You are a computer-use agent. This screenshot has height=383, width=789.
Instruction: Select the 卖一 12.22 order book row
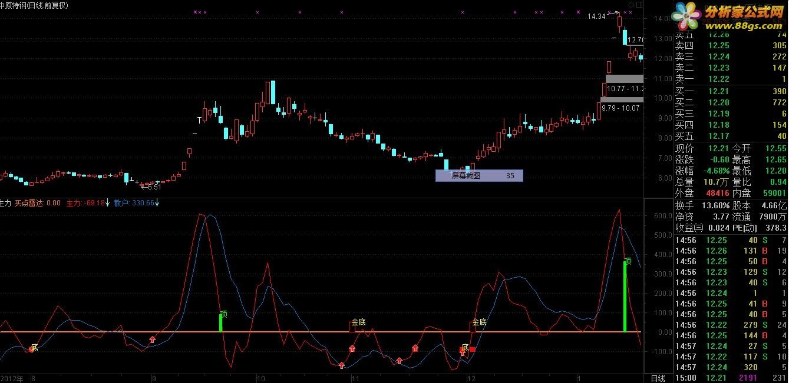[731, 79]
